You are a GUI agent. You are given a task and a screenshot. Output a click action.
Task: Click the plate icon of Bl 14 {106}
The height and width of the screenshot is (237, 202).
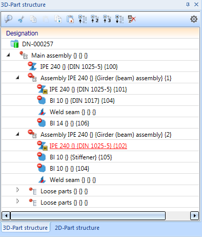click(42, 123)
